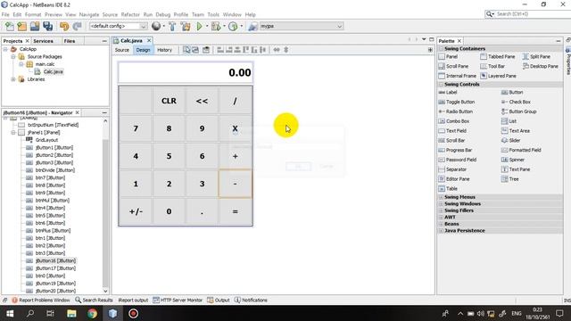Select btnDivide in the Navigator tree
The width and height of the screenshot is (571, 321).
[x=54, y=170]
